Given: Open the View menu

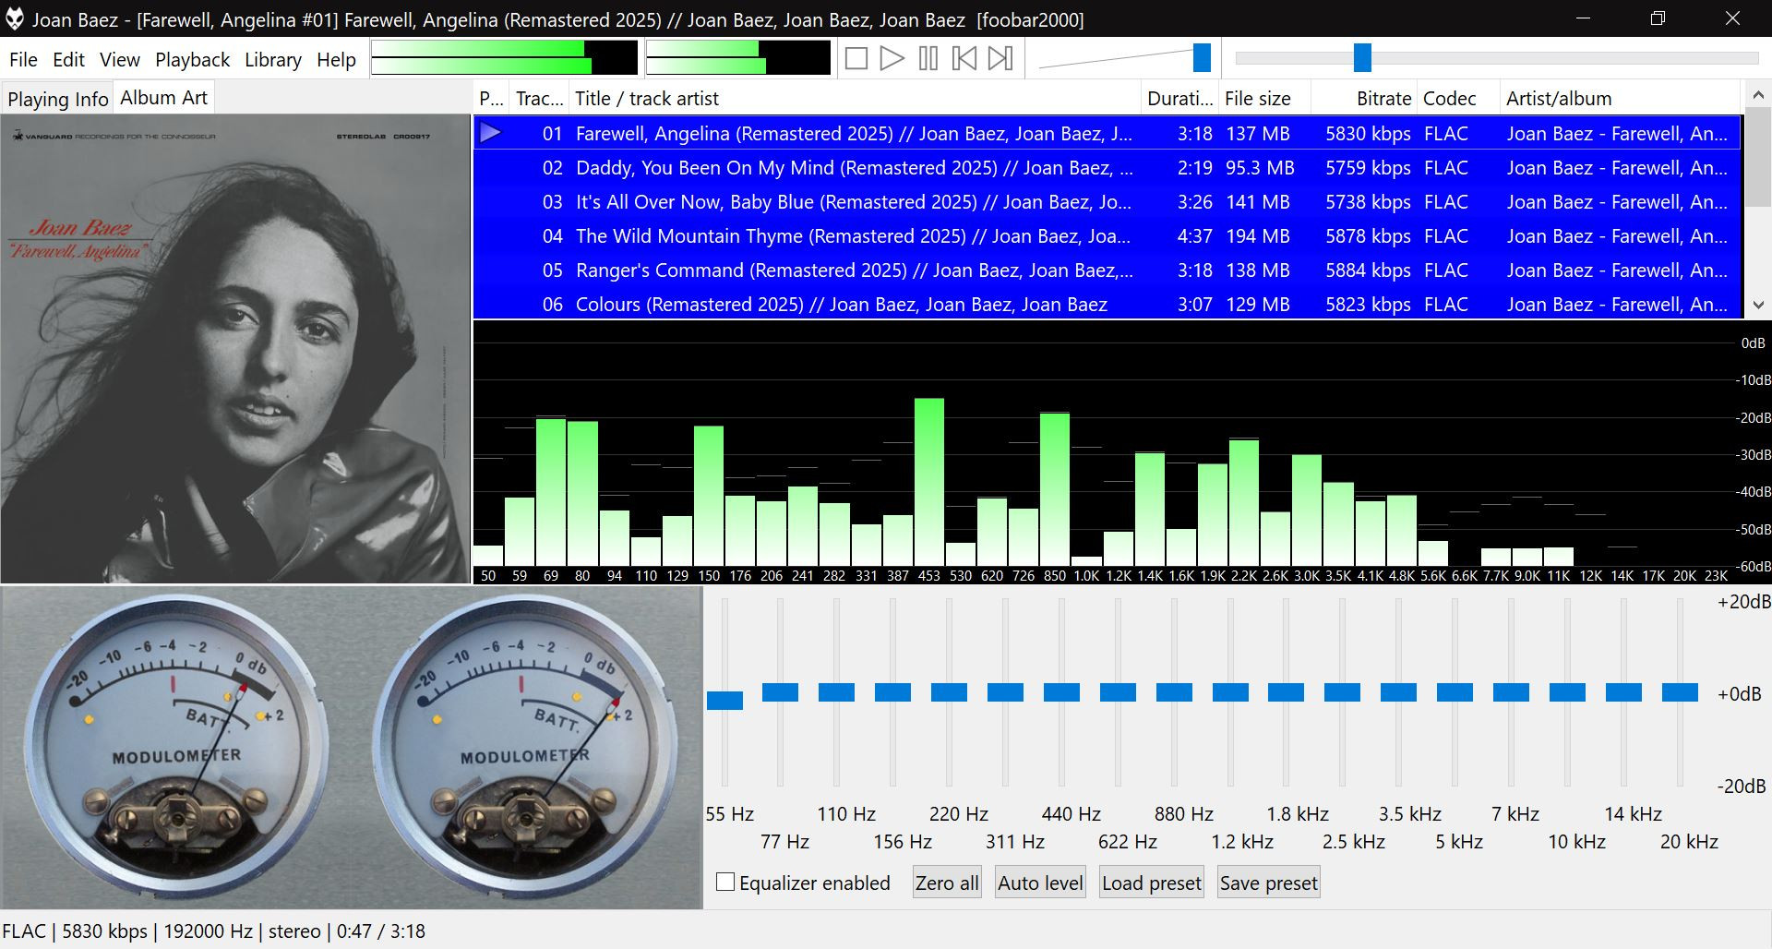Looking at the screenshot, I should (120, 60).
